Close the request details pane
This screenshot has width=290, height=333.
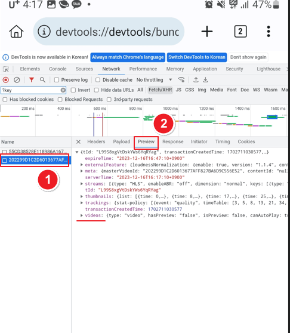(x=78, y=141)
